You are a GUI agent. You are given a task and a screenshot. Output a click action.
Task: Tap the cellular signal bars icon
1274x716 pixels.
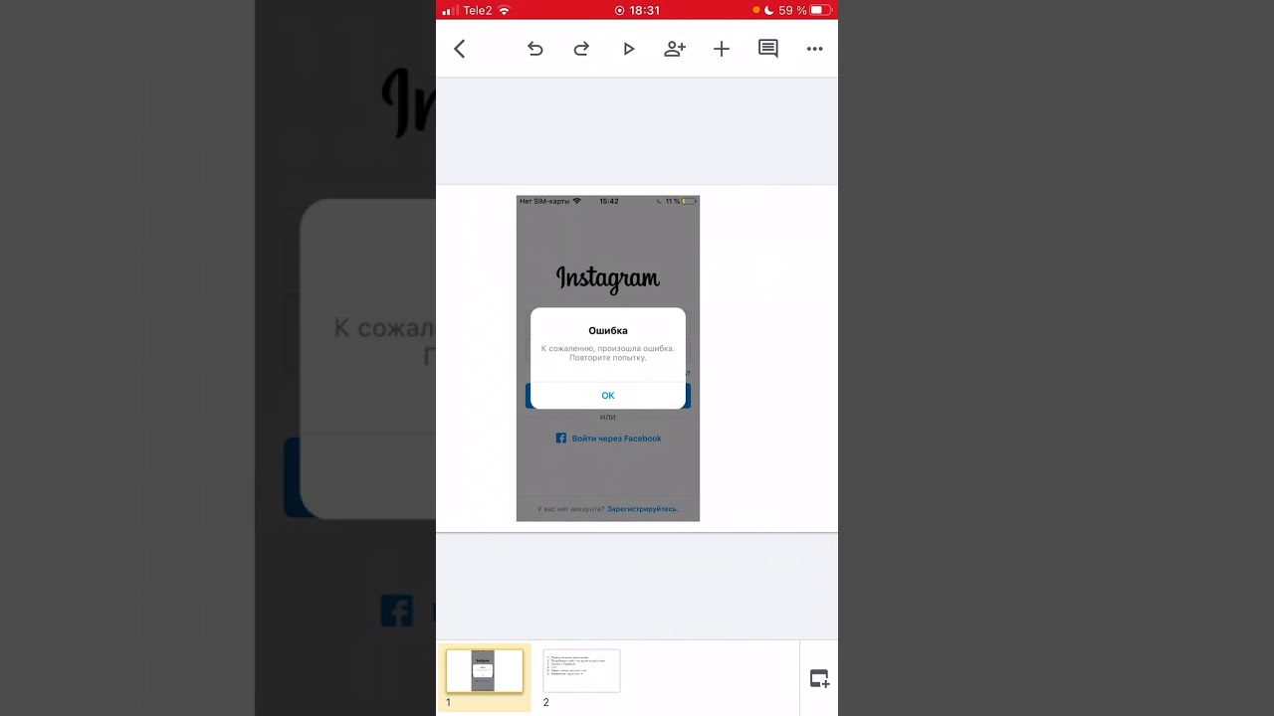tap(450, 10)
